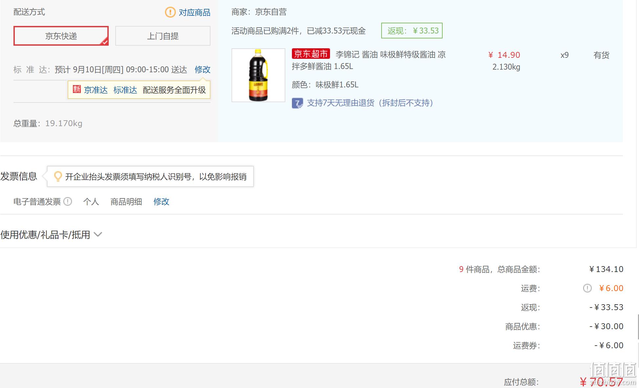The image size is (639, 388).
Task: Select 京东快递 delivery option
Action: (61, 36)
